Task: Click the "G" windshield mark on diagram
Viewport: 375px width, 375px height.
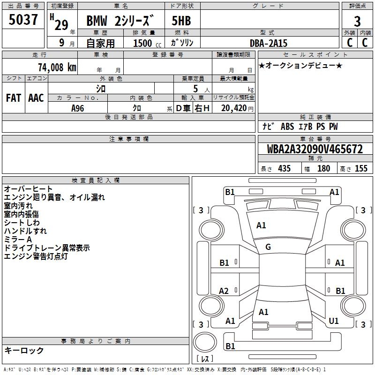Action: click(268, 247)
